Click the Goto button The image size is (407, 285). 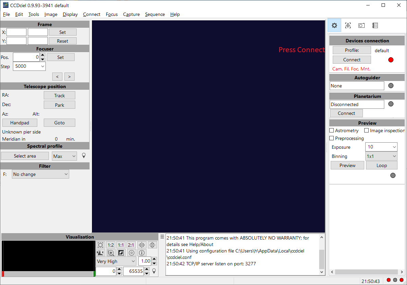coord(59,123)
